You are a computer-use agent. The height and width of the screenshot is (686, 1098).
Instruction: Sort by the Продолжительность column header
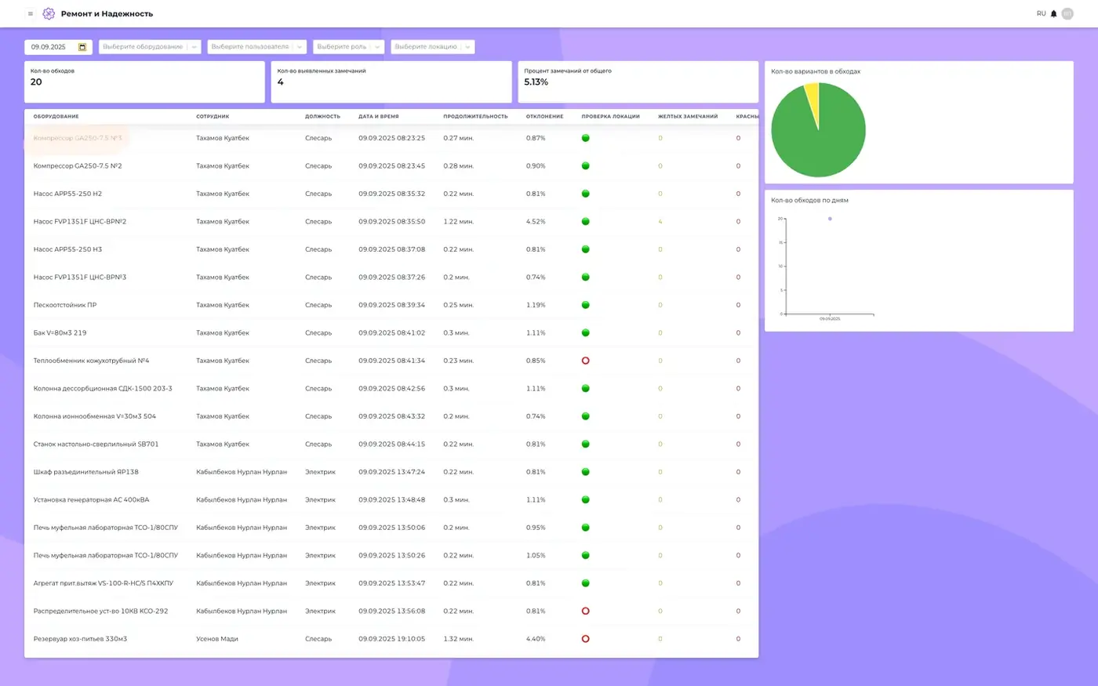(475, 117)
